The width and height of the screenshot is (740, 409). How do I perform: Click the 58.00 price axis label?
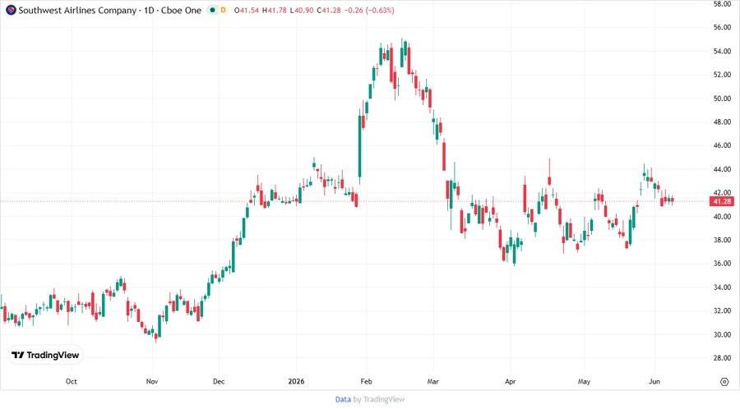point(722,4)
